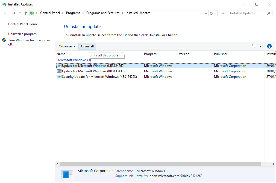276x183 pixels.
Task: Select Security Update for Microsoft Windows (KB3124263)
Action: pyautogui.click(x=165, y=77)
